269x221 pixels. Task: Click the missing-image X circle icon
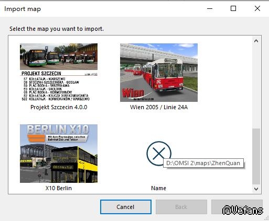[x=159, y=153]
